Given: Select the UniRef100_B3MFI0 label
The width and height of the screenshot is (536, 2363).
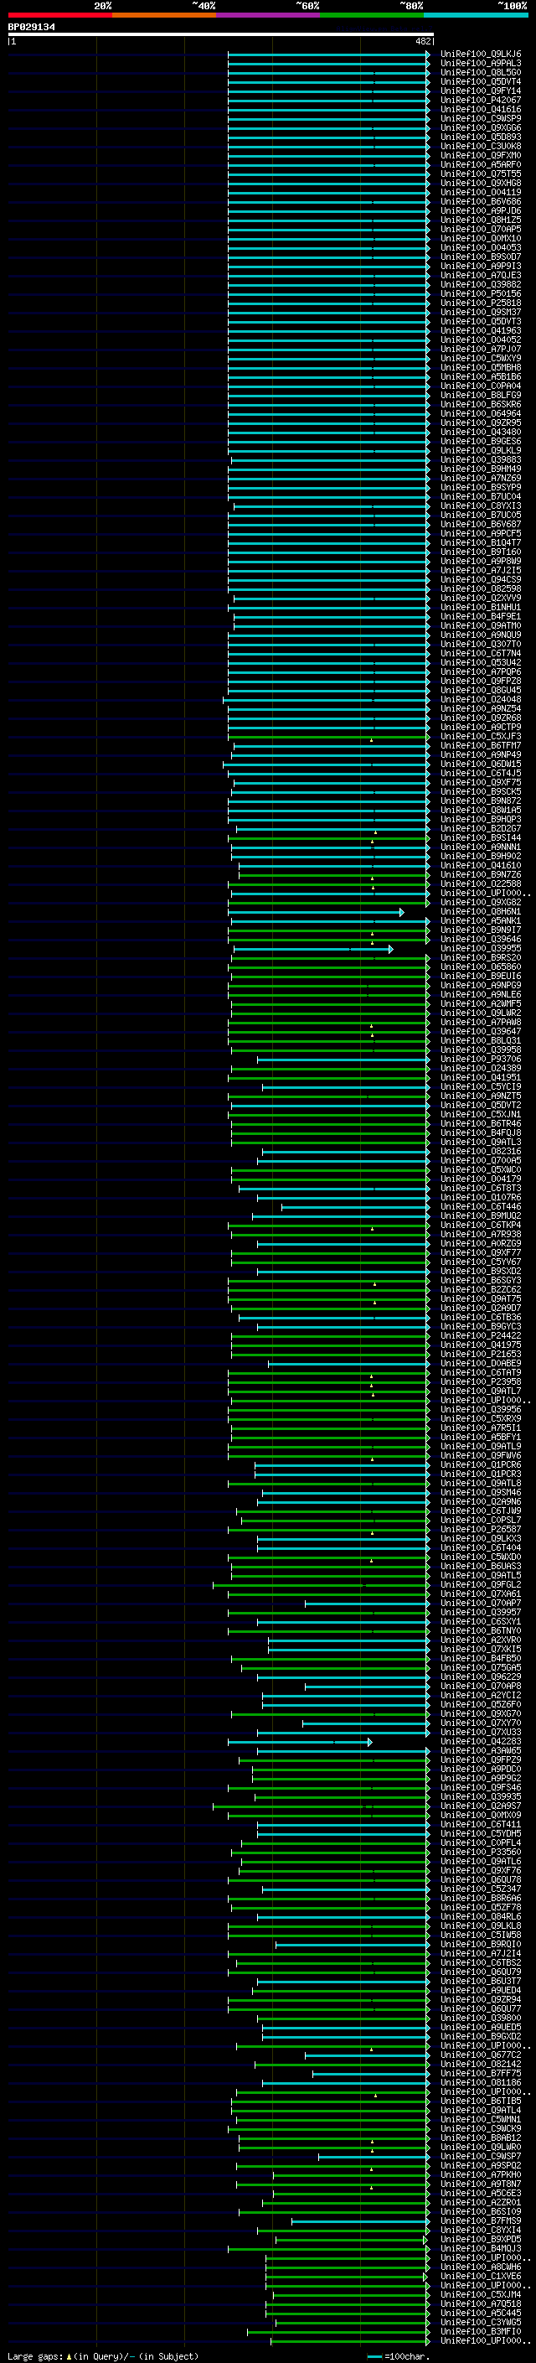Looking at the screenshot, I should tap(480, 2332).
